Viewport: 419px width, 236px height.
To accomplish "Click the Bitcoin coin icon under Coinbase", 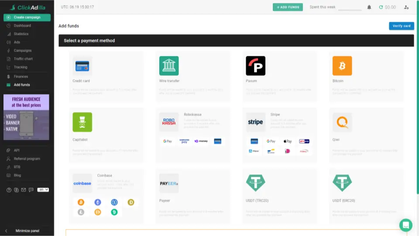I will pyautogui.click(x=81, y=202).
